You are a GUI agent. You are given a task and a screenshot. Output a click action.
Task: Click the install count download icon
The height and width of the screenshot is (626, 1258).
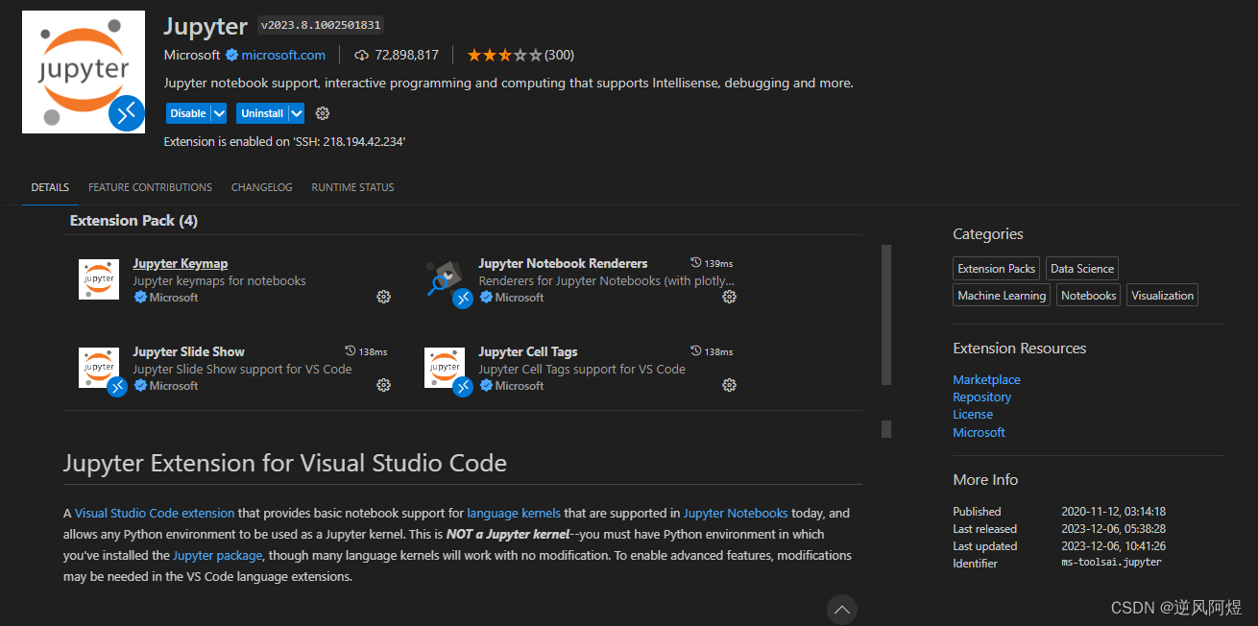coord(362,55)
